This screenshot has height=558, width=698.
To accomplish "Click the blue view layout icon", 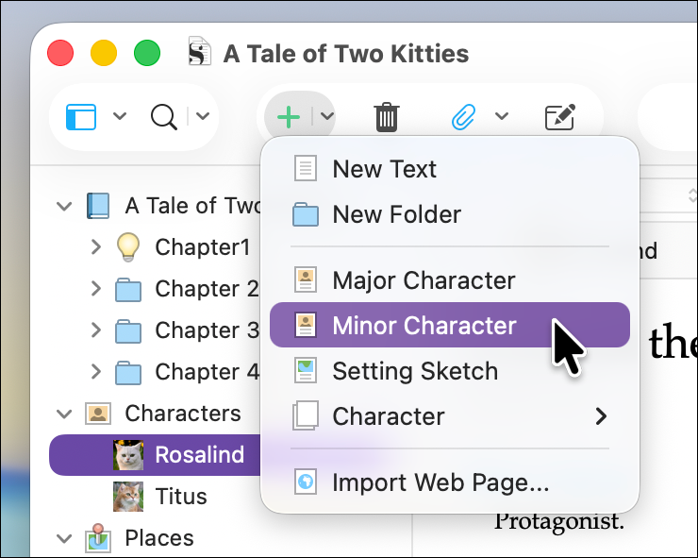I will click(81, 117).
